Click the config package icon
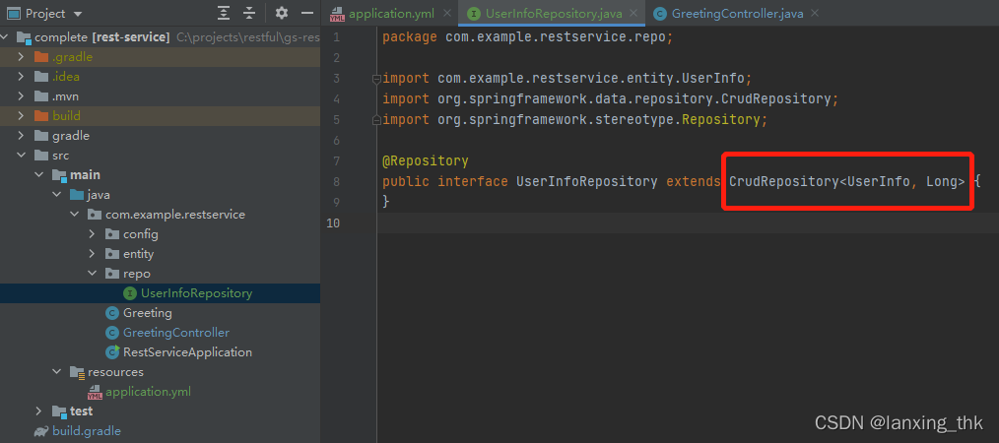The width and height of the screenshot is (999, 443). [x=112, y=234]
